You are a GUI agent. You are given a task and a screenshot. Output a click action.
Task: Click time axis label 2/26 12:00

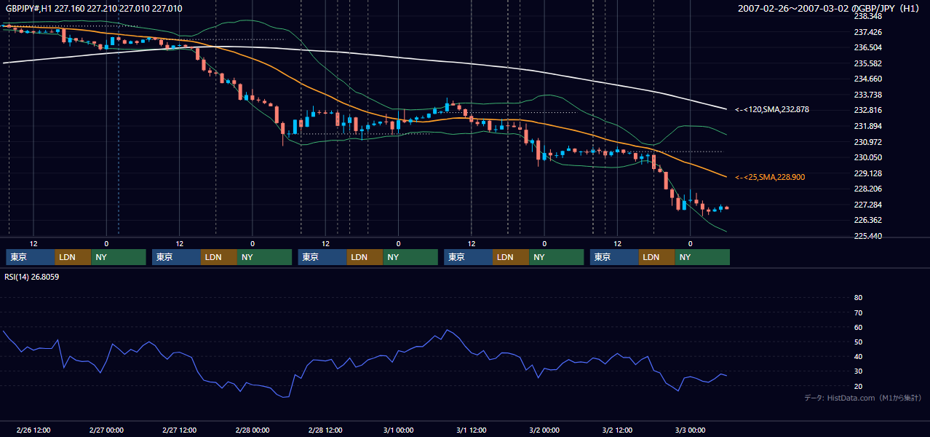click(x=33, y=430)
